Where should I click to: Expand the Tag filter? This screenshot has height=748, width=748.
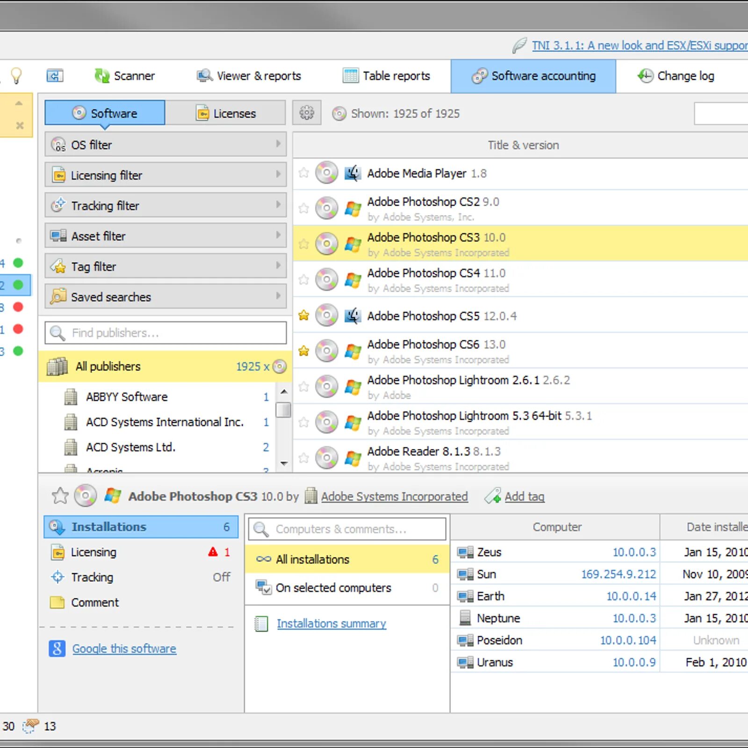tap(165, 266)
